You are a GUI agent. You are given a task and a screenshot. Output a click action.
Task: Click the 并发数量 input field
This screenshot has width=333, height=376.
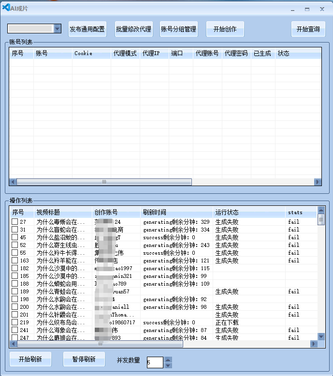point(155,362)
